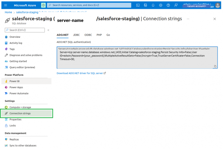Open the notifications bell
The width and height of the screenshot is (223, 149).
[153, 5]
